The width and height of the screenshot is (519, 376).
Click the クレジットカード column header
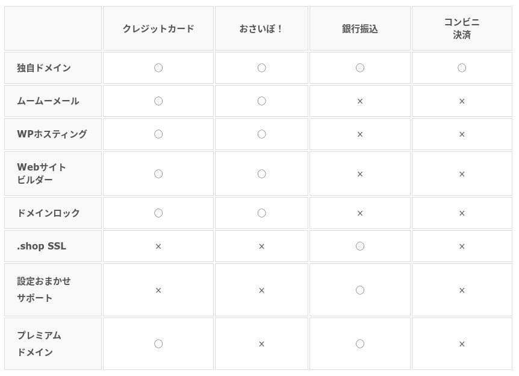coord(158,29)
